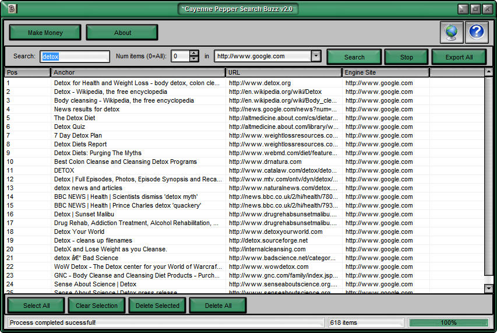Decrease Num items with down arrow
This screenshot has height=333, width=497.
click(194, 59)
